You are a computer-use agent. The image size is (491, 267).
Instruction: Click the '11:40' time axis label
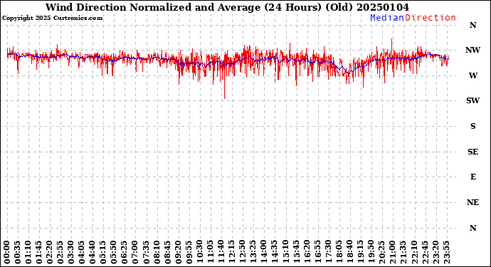(x=221, y=252)
